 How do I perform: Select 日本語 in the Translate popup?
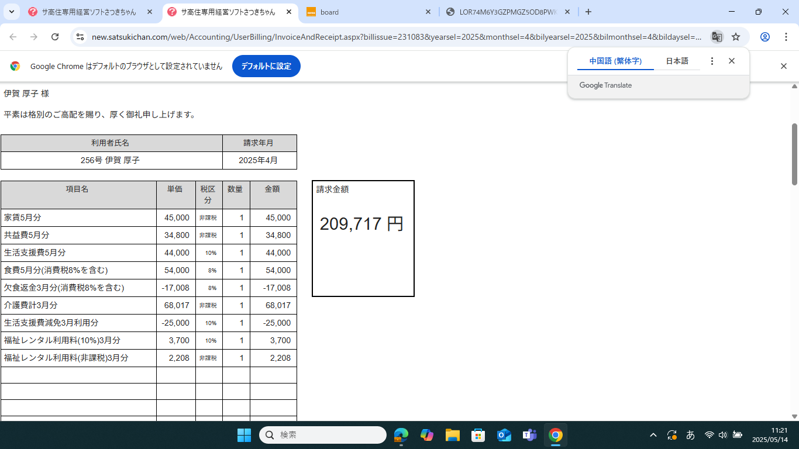pyautogui.click(x=677, y=61)
